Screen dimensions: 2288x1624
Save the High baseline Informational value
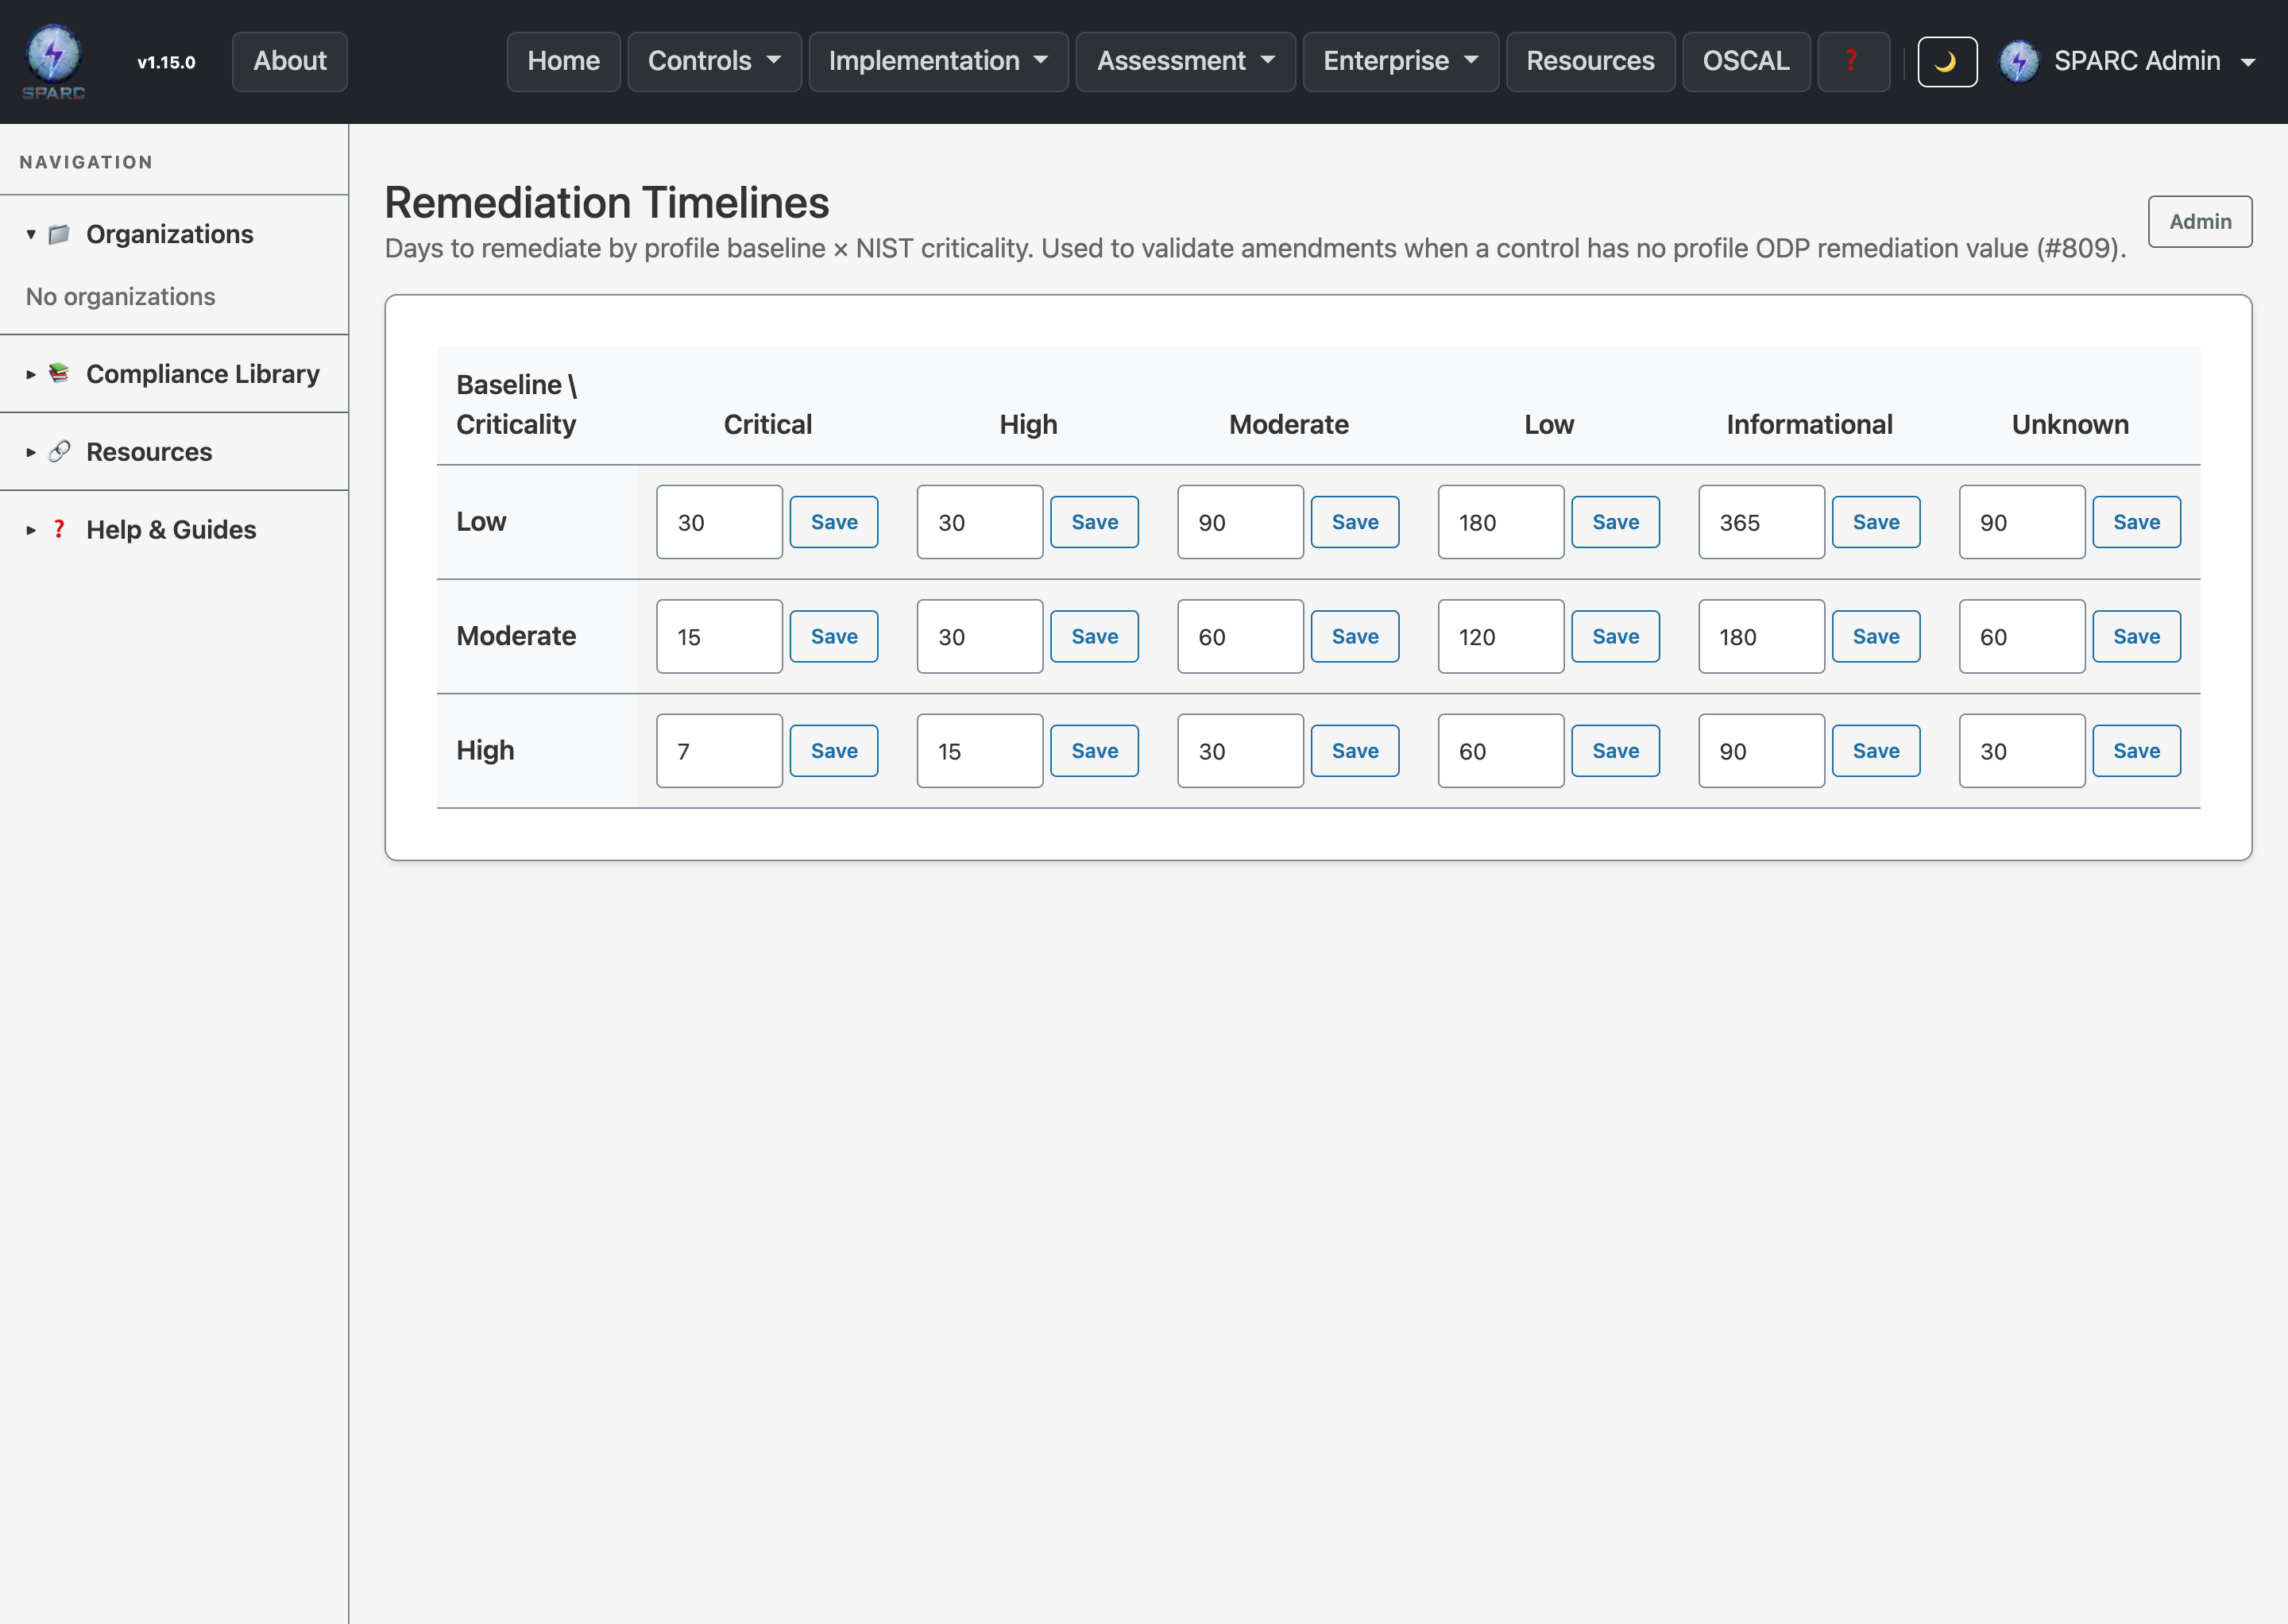(1876, 751)
